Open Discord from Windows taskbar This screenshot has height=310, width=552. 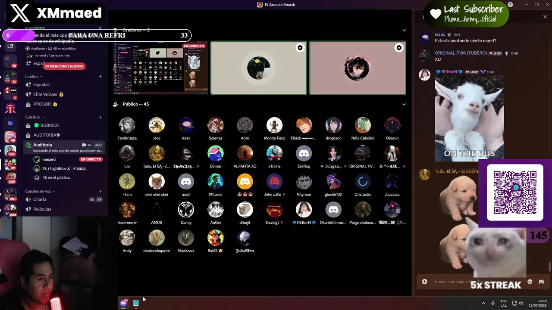(123, 303)
